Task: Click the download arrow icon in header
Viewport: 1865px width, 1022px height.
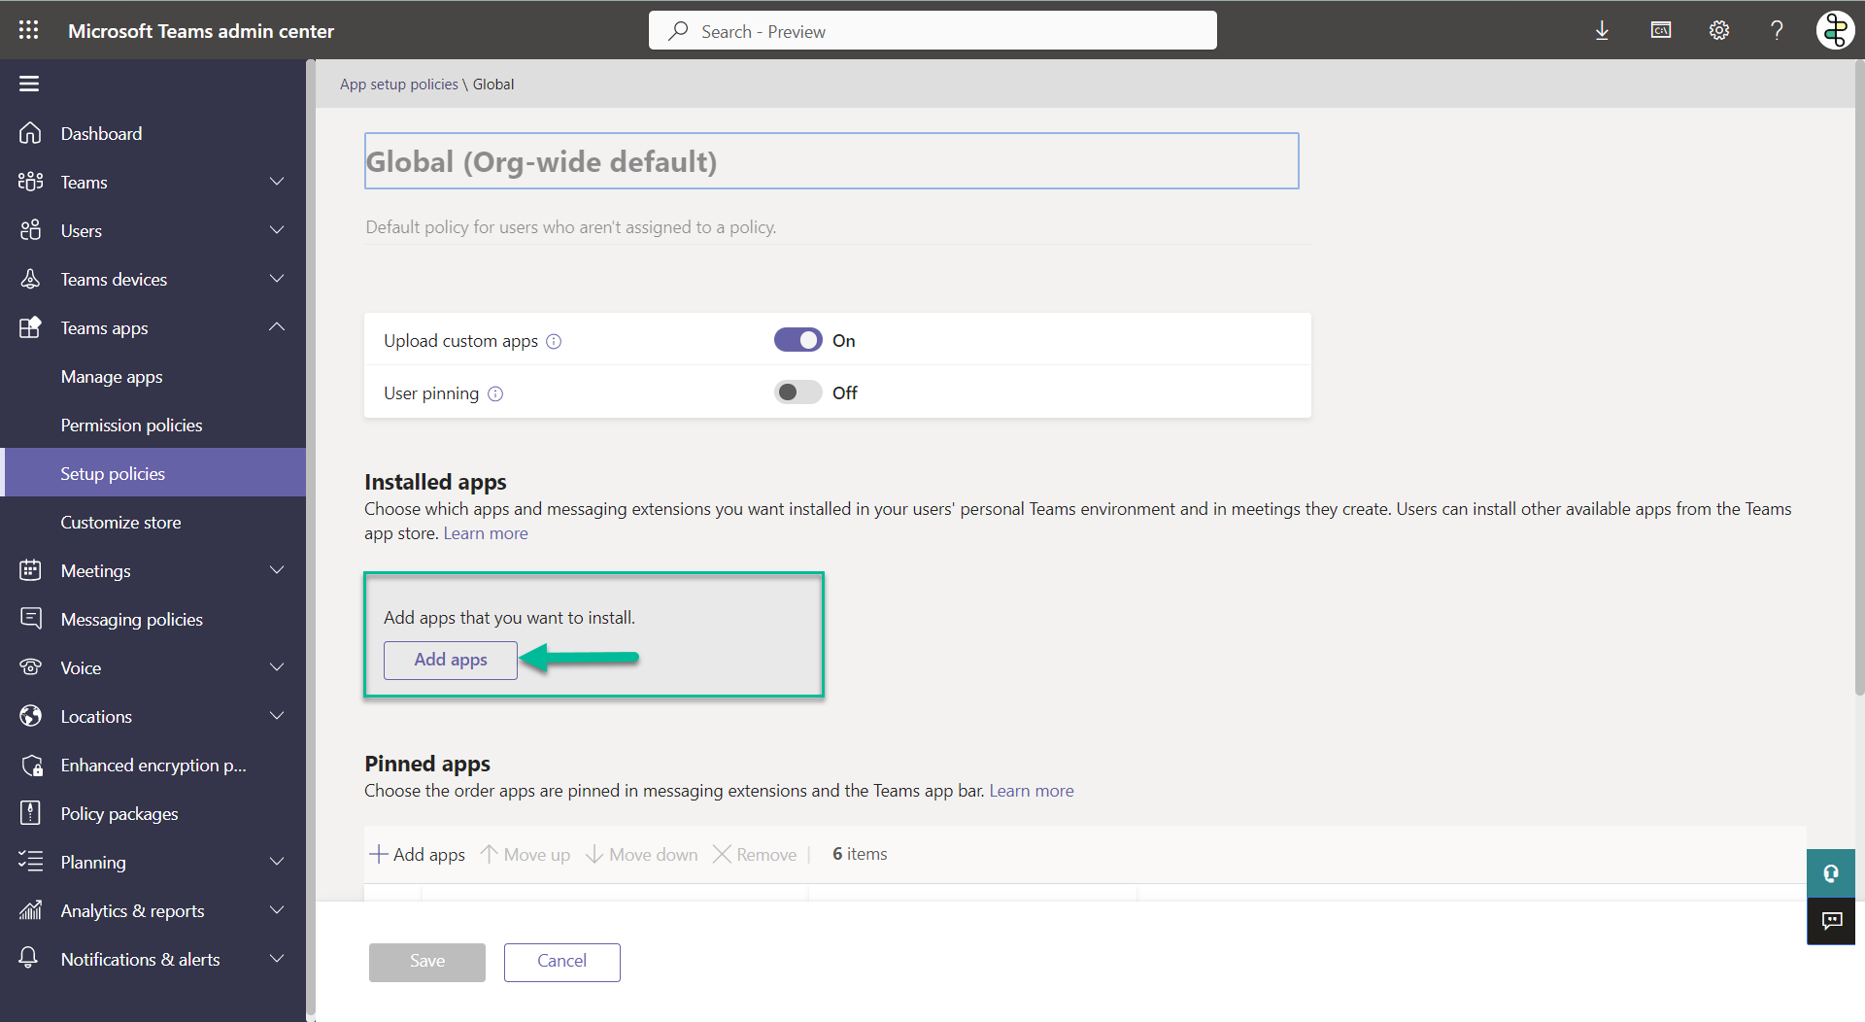Action: pyautogui.click(x=1602, y=31)
